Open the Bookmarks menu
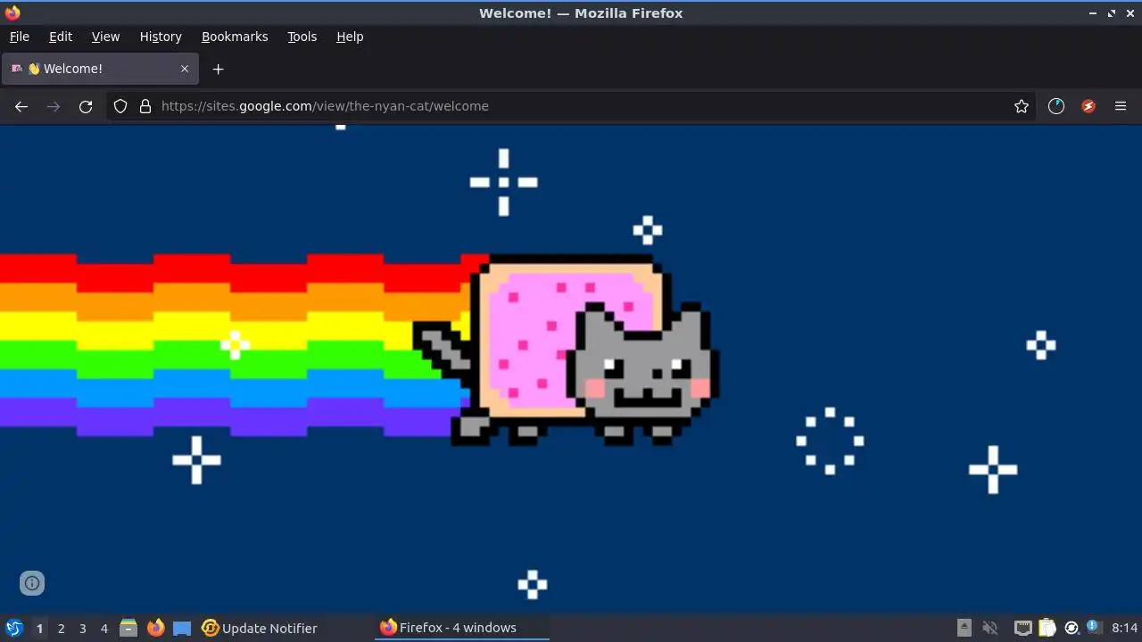 [x=235, y=37]
